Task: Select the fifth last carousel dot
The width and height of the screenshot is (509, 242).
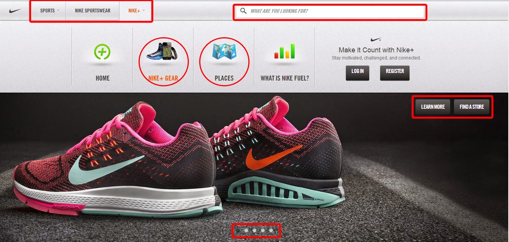Action: click(x=271, y=230)
